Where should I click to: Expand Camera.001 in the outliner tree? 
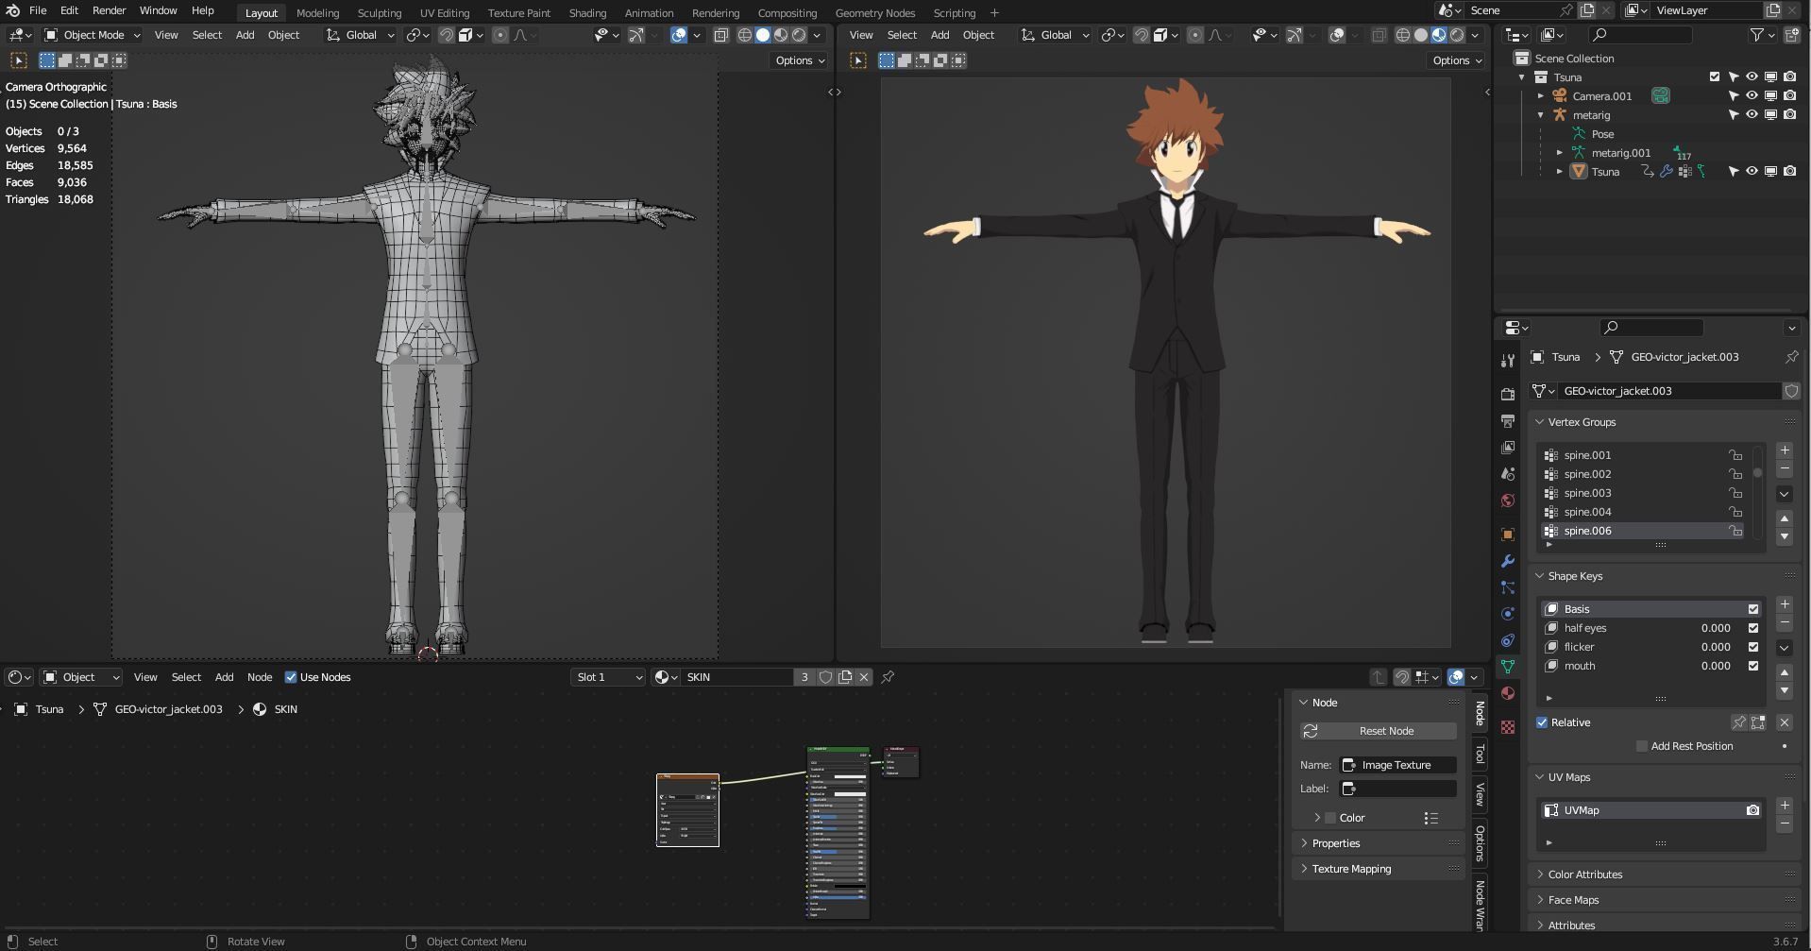[x=1541, y=95]
